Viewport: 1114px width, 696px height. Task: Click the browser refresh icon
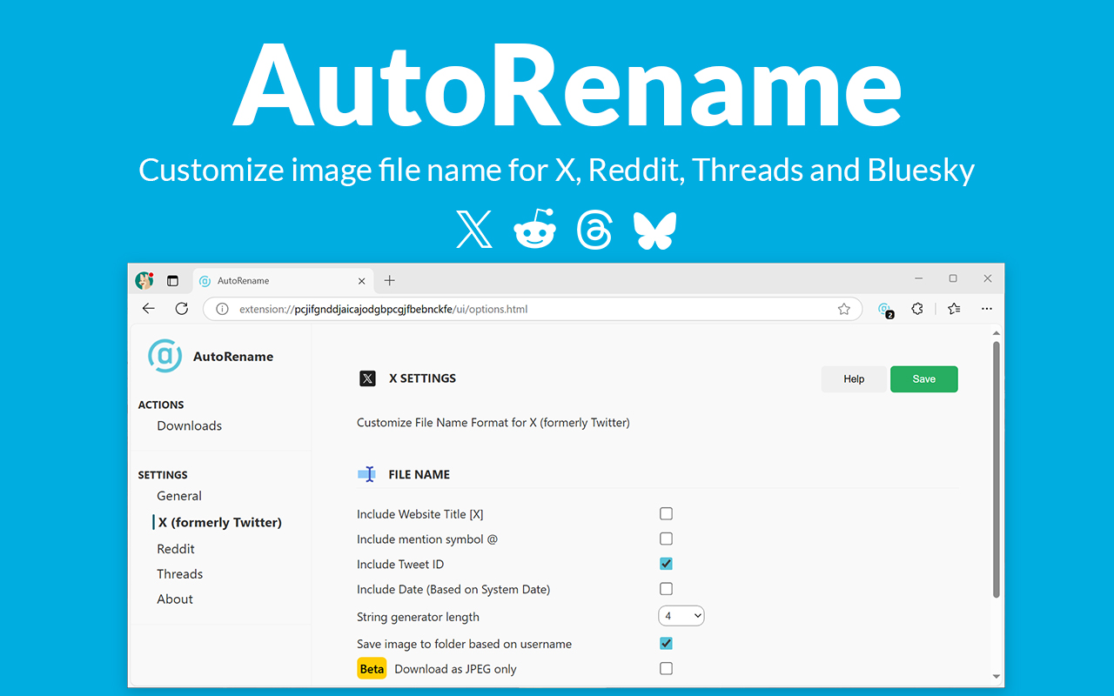(181, 308)
